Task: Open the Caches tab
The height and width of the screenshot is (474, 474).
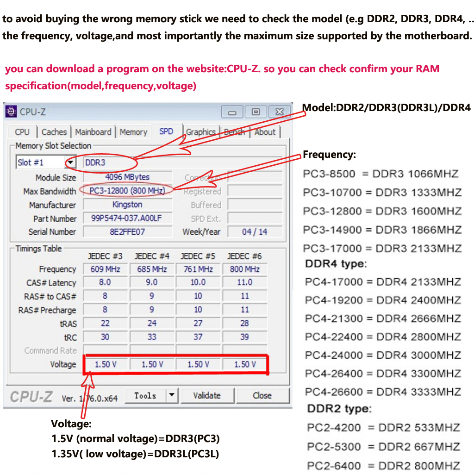Action: [x=54, y=132]
